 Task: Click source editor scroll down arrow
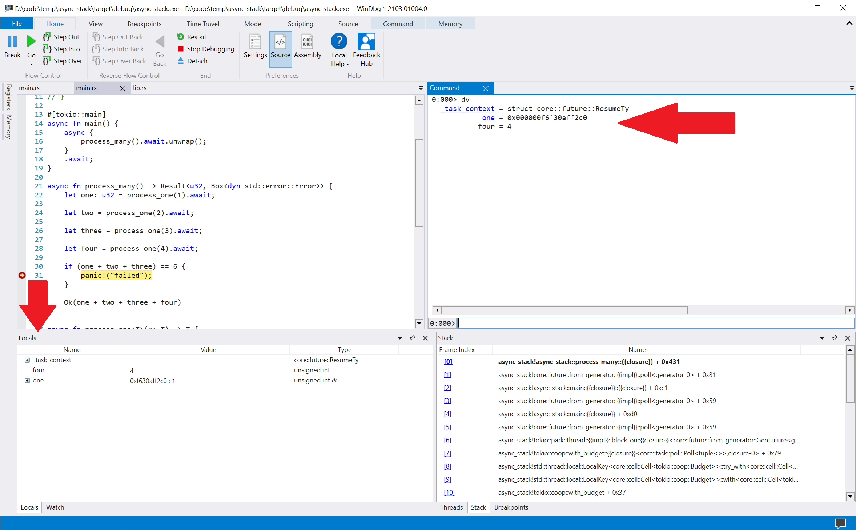coord(419,323)
